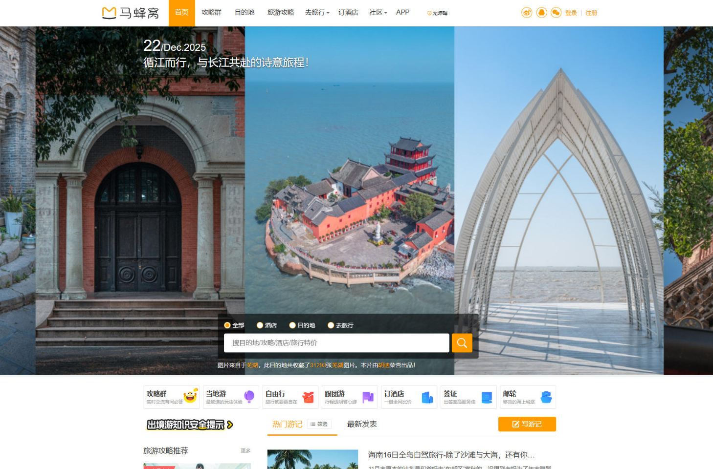Screen dimensions: 713x469
Task: Choose the 目的地 radio button
Action: [x=292, y=325]
